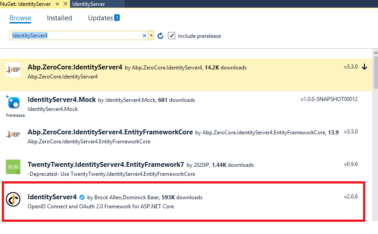The height and width of the screenshot is (234, 378).
Task: Click the Prerelease label under IdentityServer4.Mock
Action: pyautogui.click(x=15, y=115)
